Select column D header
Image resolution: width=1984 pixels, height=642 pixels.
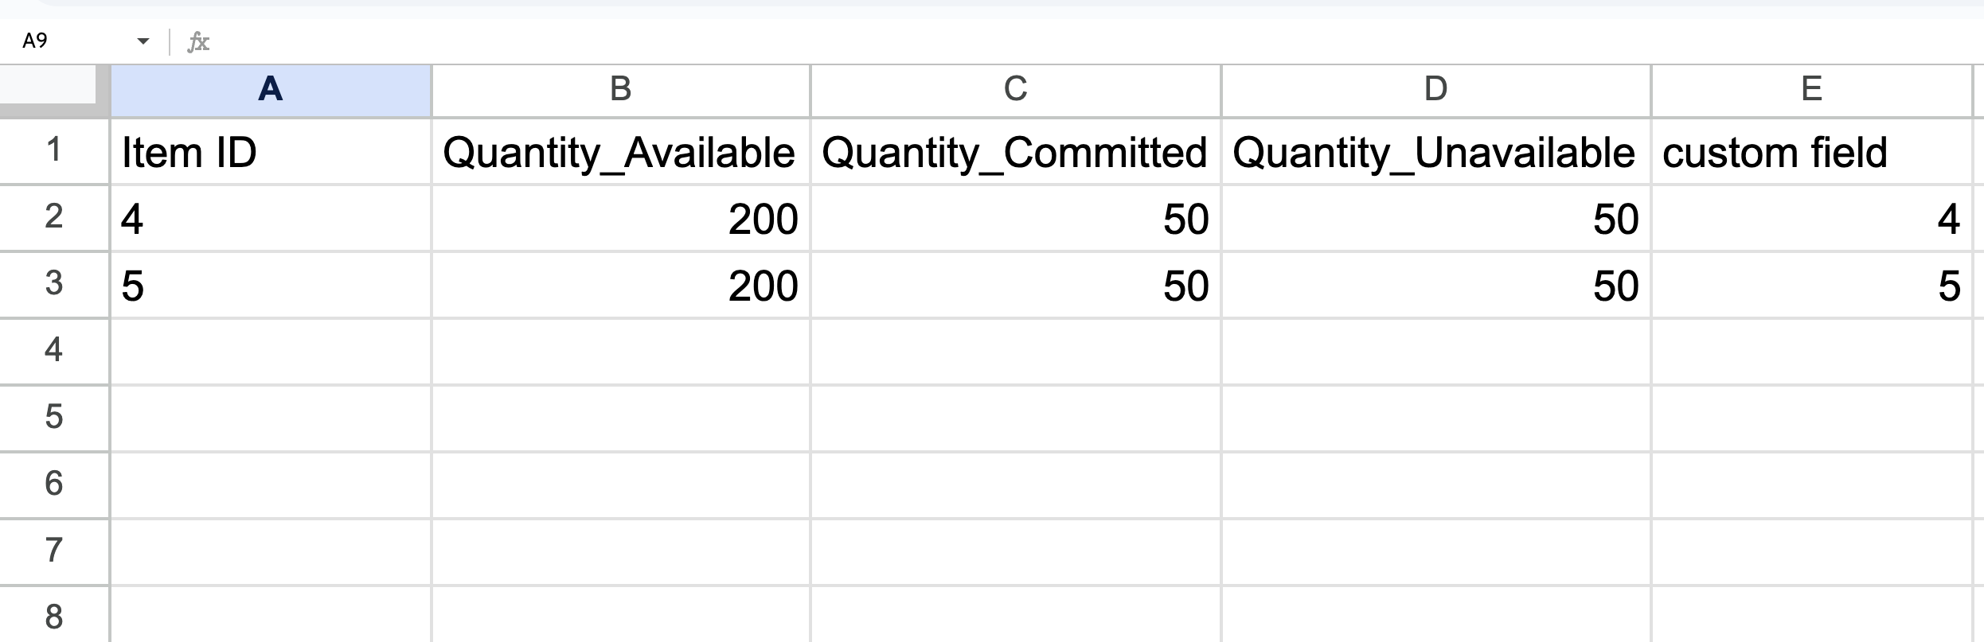pyautogui.click(x=1435, y=90)
